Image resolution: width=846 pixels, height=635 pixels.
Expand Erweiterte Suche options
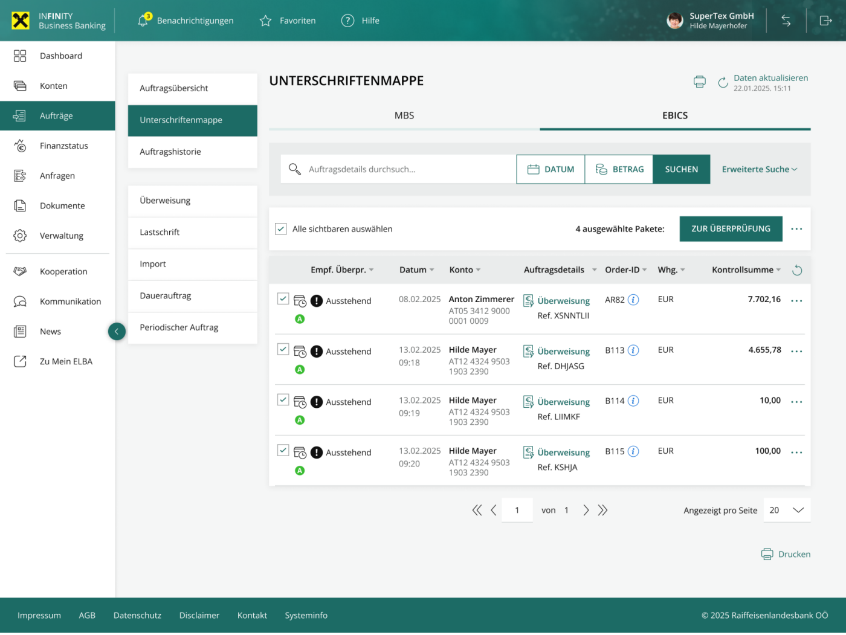[x=759, y=169]
